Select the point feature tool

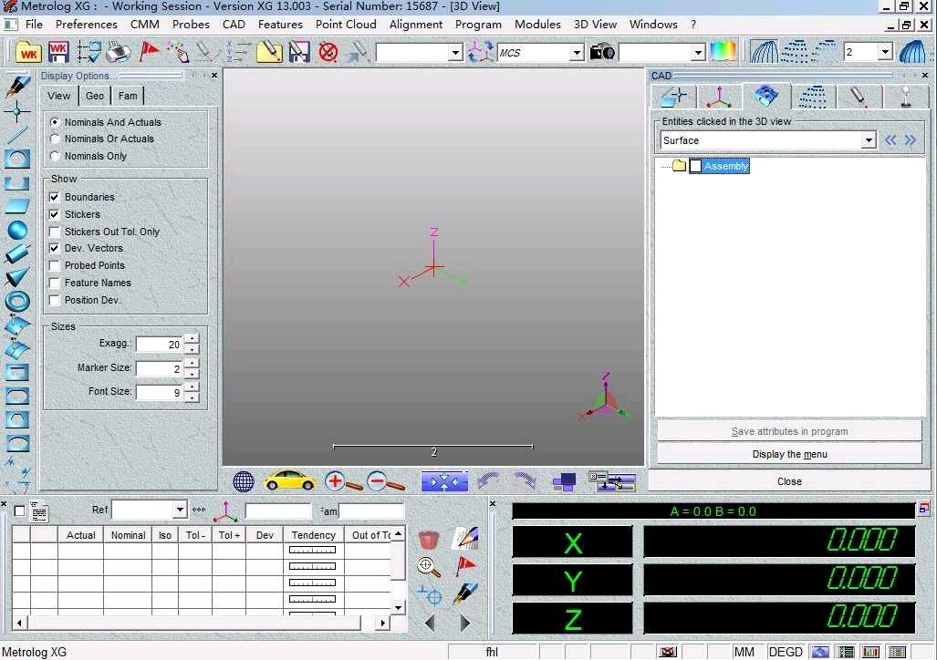click(16, 111)
